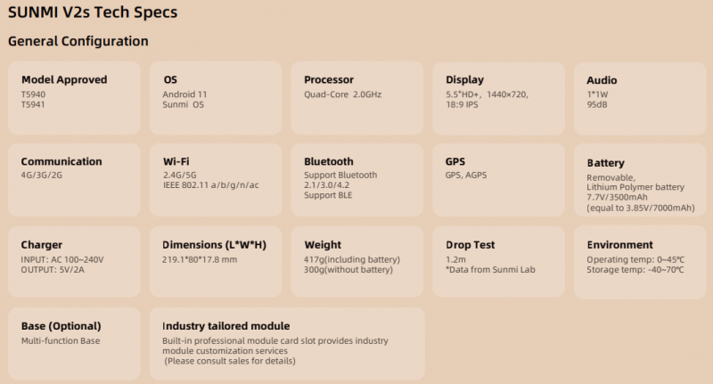Click the Environment temperature card
The width and height of the screenshot is (713, 384).
point(640,262)
